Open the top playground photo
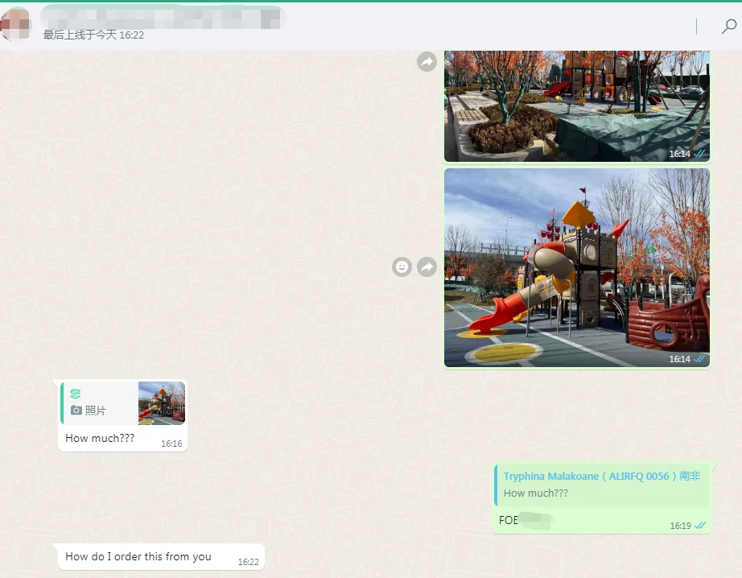 (x=576, y=105)
